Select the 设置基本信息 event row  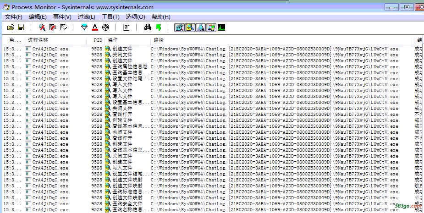coord(212,103)
